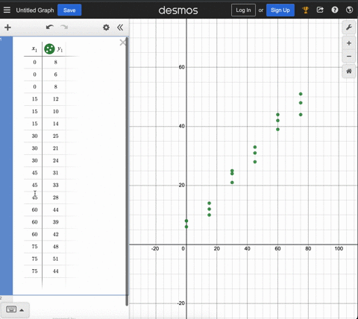This screenshot has height=319, width=358.
Task: Select the blue table expression sidebar tab
Action: 6,165
